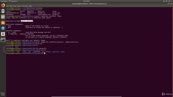Click the 'controllers' directory name
The image size is (173, 97).
coord(11,52)
